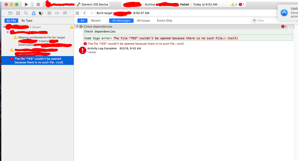298x161 pixels.
Task: Click the Code Sign error transcript line
Action: pos(161,38)
